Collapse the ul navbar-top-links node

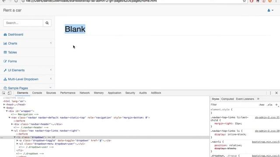[x=12, y=131]
